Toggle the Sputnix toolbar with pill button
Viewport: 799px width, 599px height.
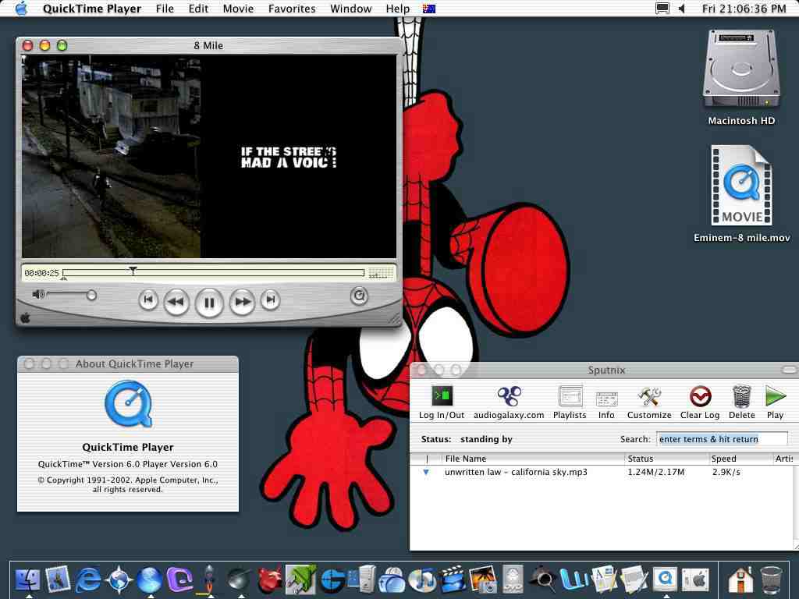(x=790, y=369)
